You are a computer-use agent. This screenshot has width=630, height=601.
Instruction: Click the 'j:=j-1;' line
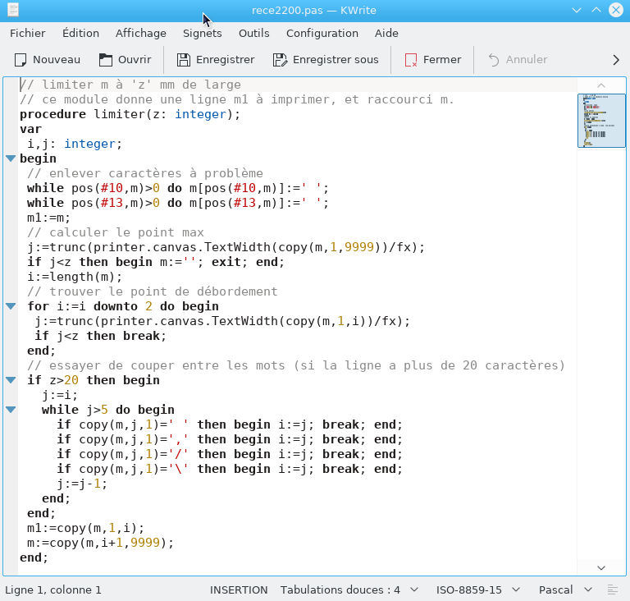(82, 484)
